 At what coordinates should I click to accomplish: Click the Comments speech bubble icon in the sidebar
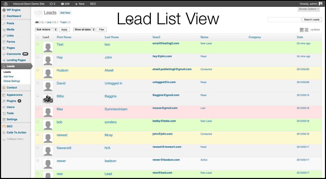coord(4,54)
